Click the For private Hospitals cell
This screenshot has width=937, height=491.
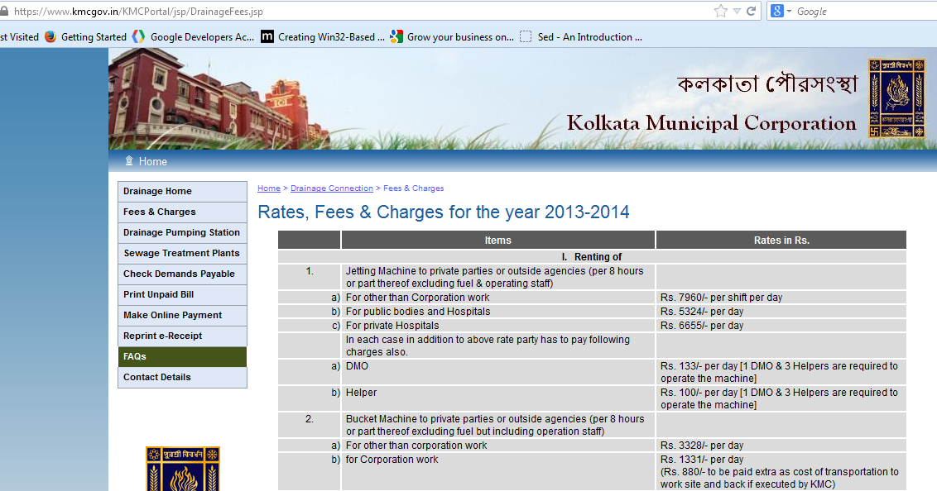pyautogui.click(x=497, y=326)
